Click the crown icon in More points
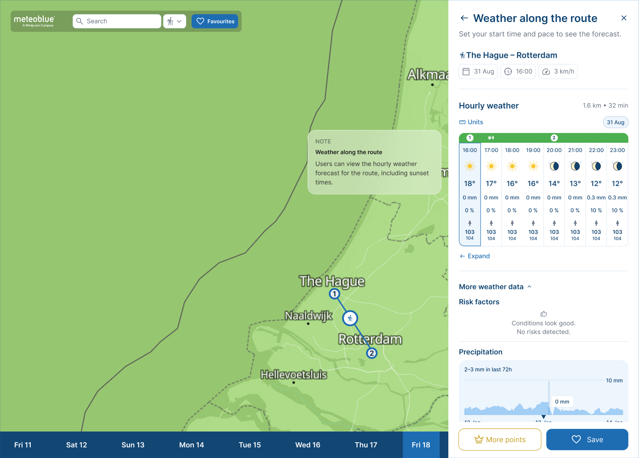Viewport: 639px width, 458px height. coord(479,439)
